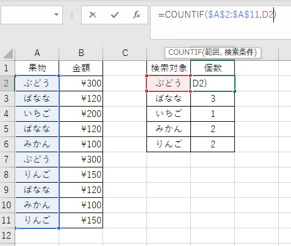Click ばなな in the 検索対象 column
Image resolution: width=291 pixels, height=246 pixels.
pos(168,99)
